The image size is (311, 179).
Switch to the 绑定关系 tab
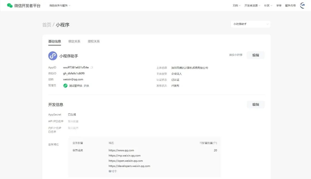(74, 41)
